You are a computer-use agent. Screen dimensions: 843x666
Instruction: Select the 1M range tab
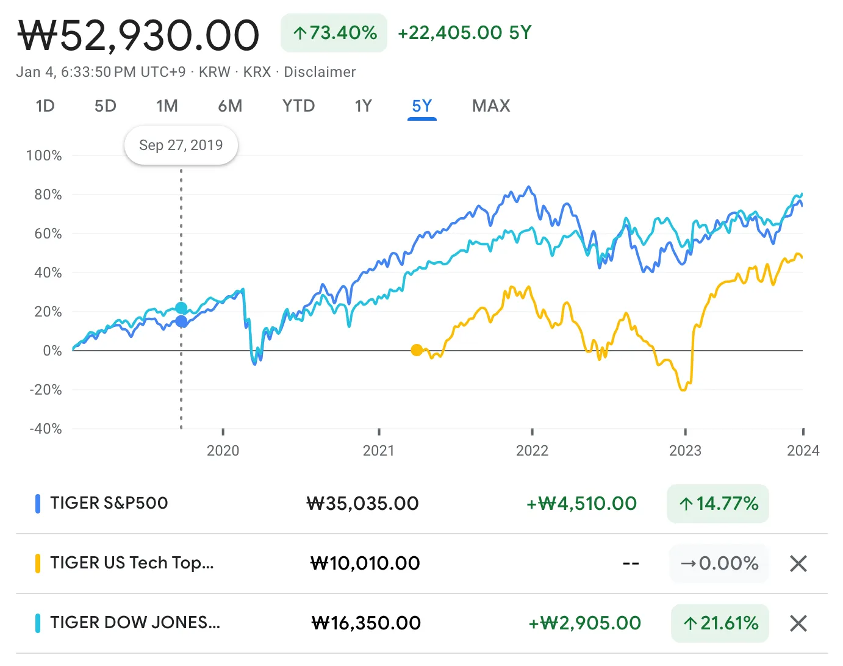[167, 106]
